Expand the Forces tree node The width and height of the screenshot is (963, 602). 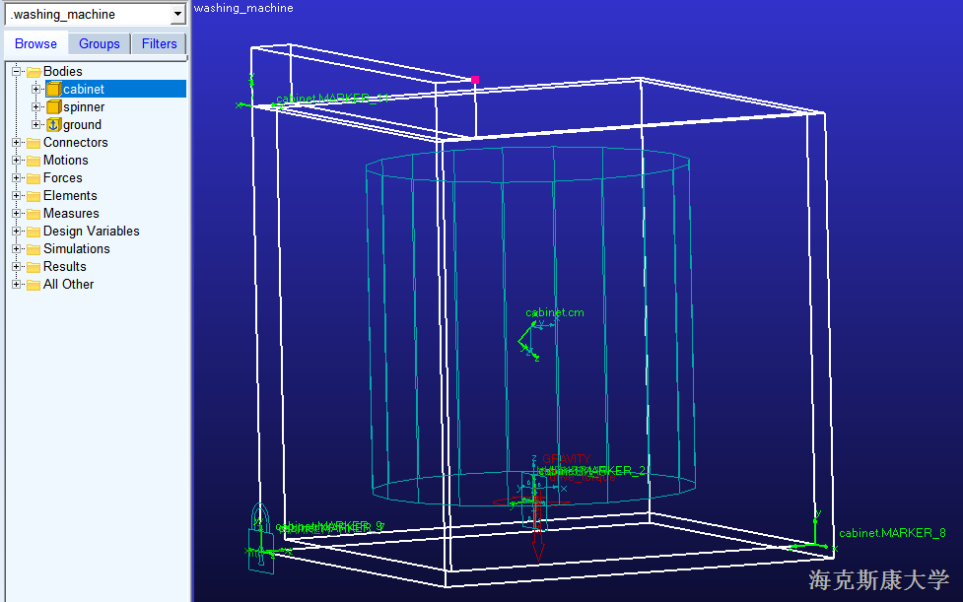coord(17,178)
